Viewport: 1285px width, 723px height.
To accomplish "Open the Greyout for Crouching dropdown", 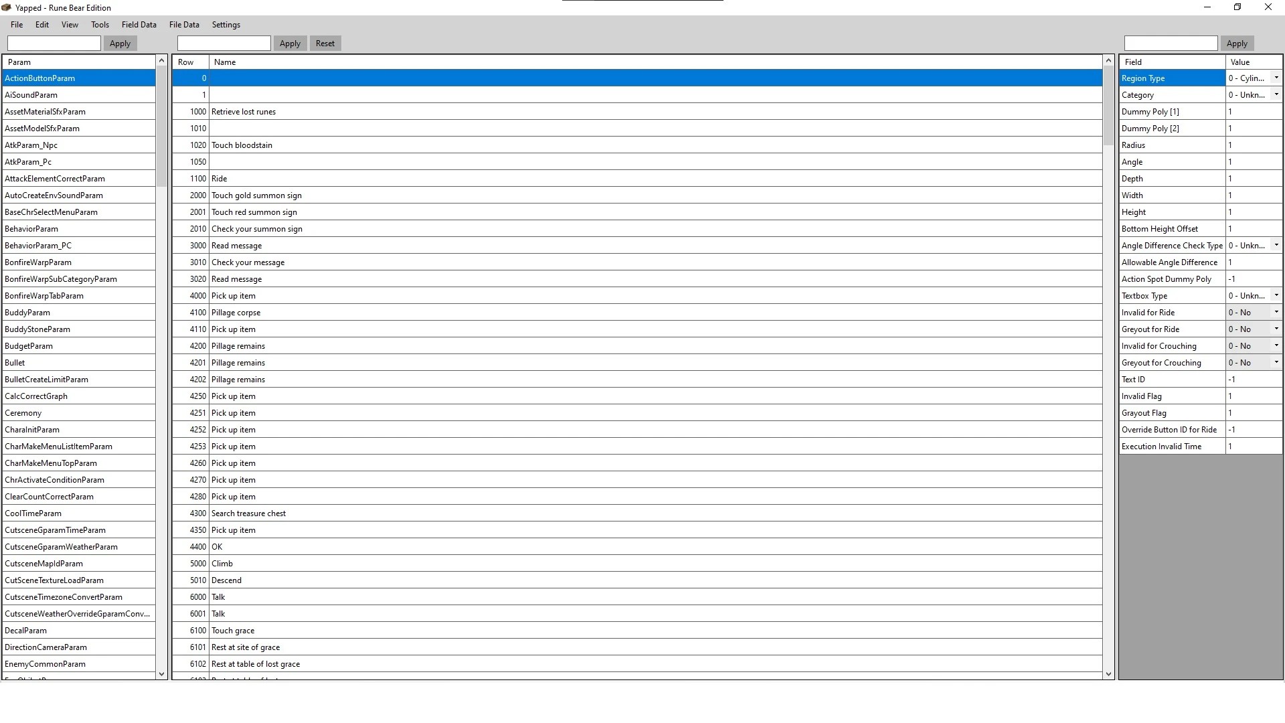I will [1276, 363].
